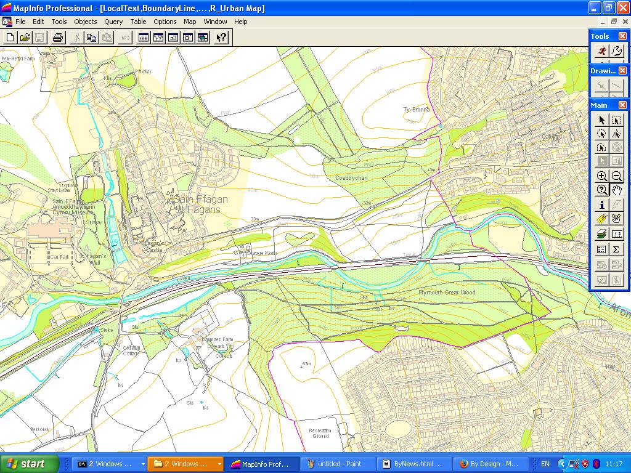Close the Main floating toolbar
631x473 pixels.
tap(622, 105)
